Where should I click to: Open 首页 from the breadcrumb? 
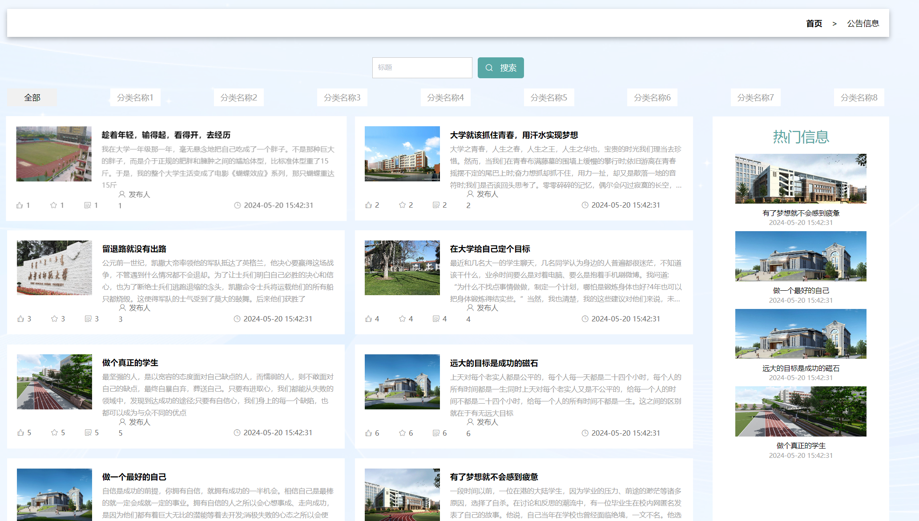pos(814,23)
